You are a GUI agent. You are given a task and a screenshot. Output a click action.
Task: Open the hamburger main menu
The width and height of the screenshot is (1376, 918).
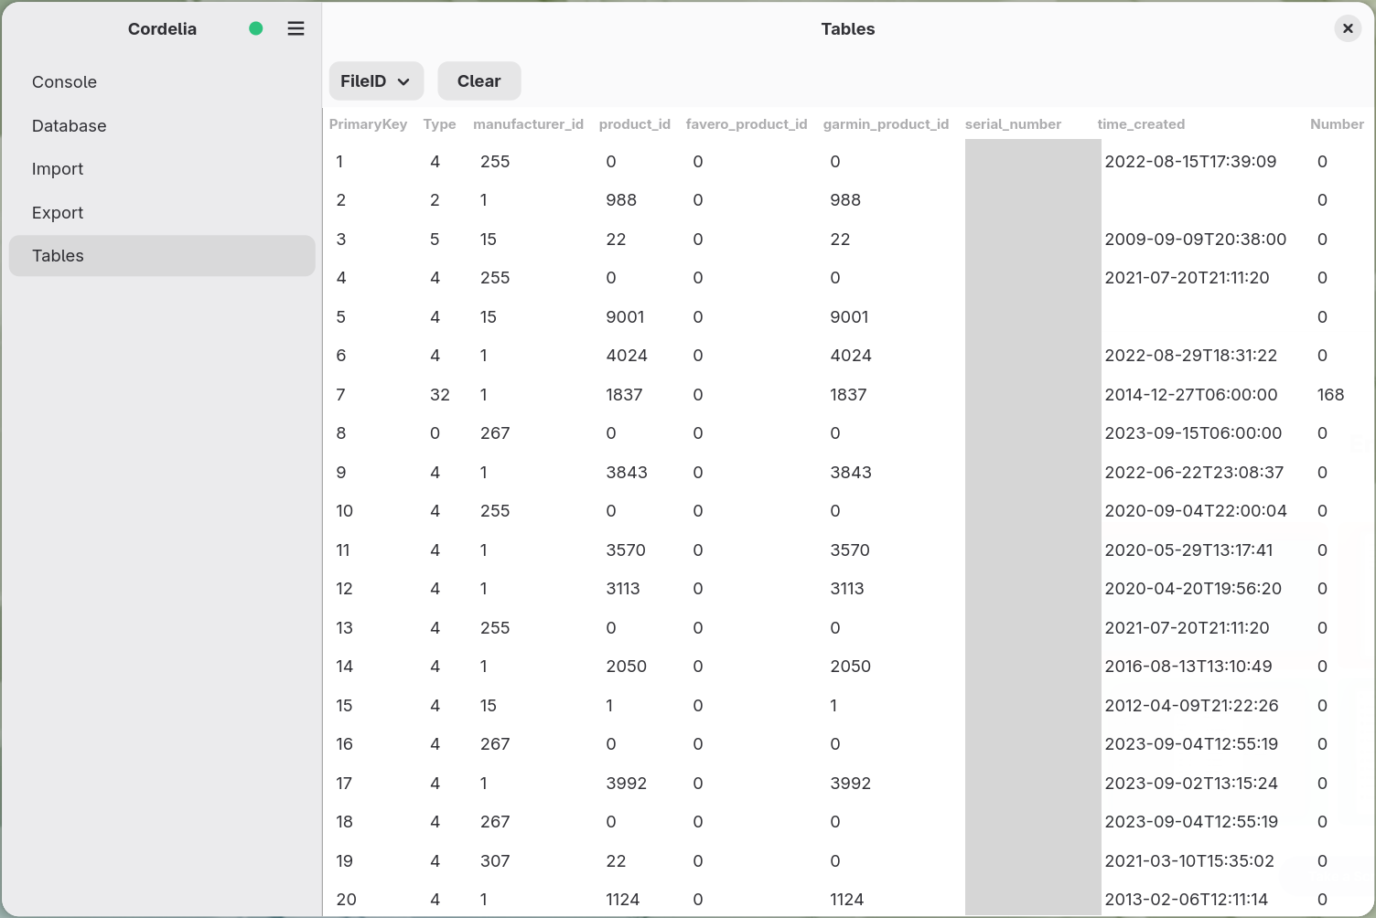coord(296,28)
